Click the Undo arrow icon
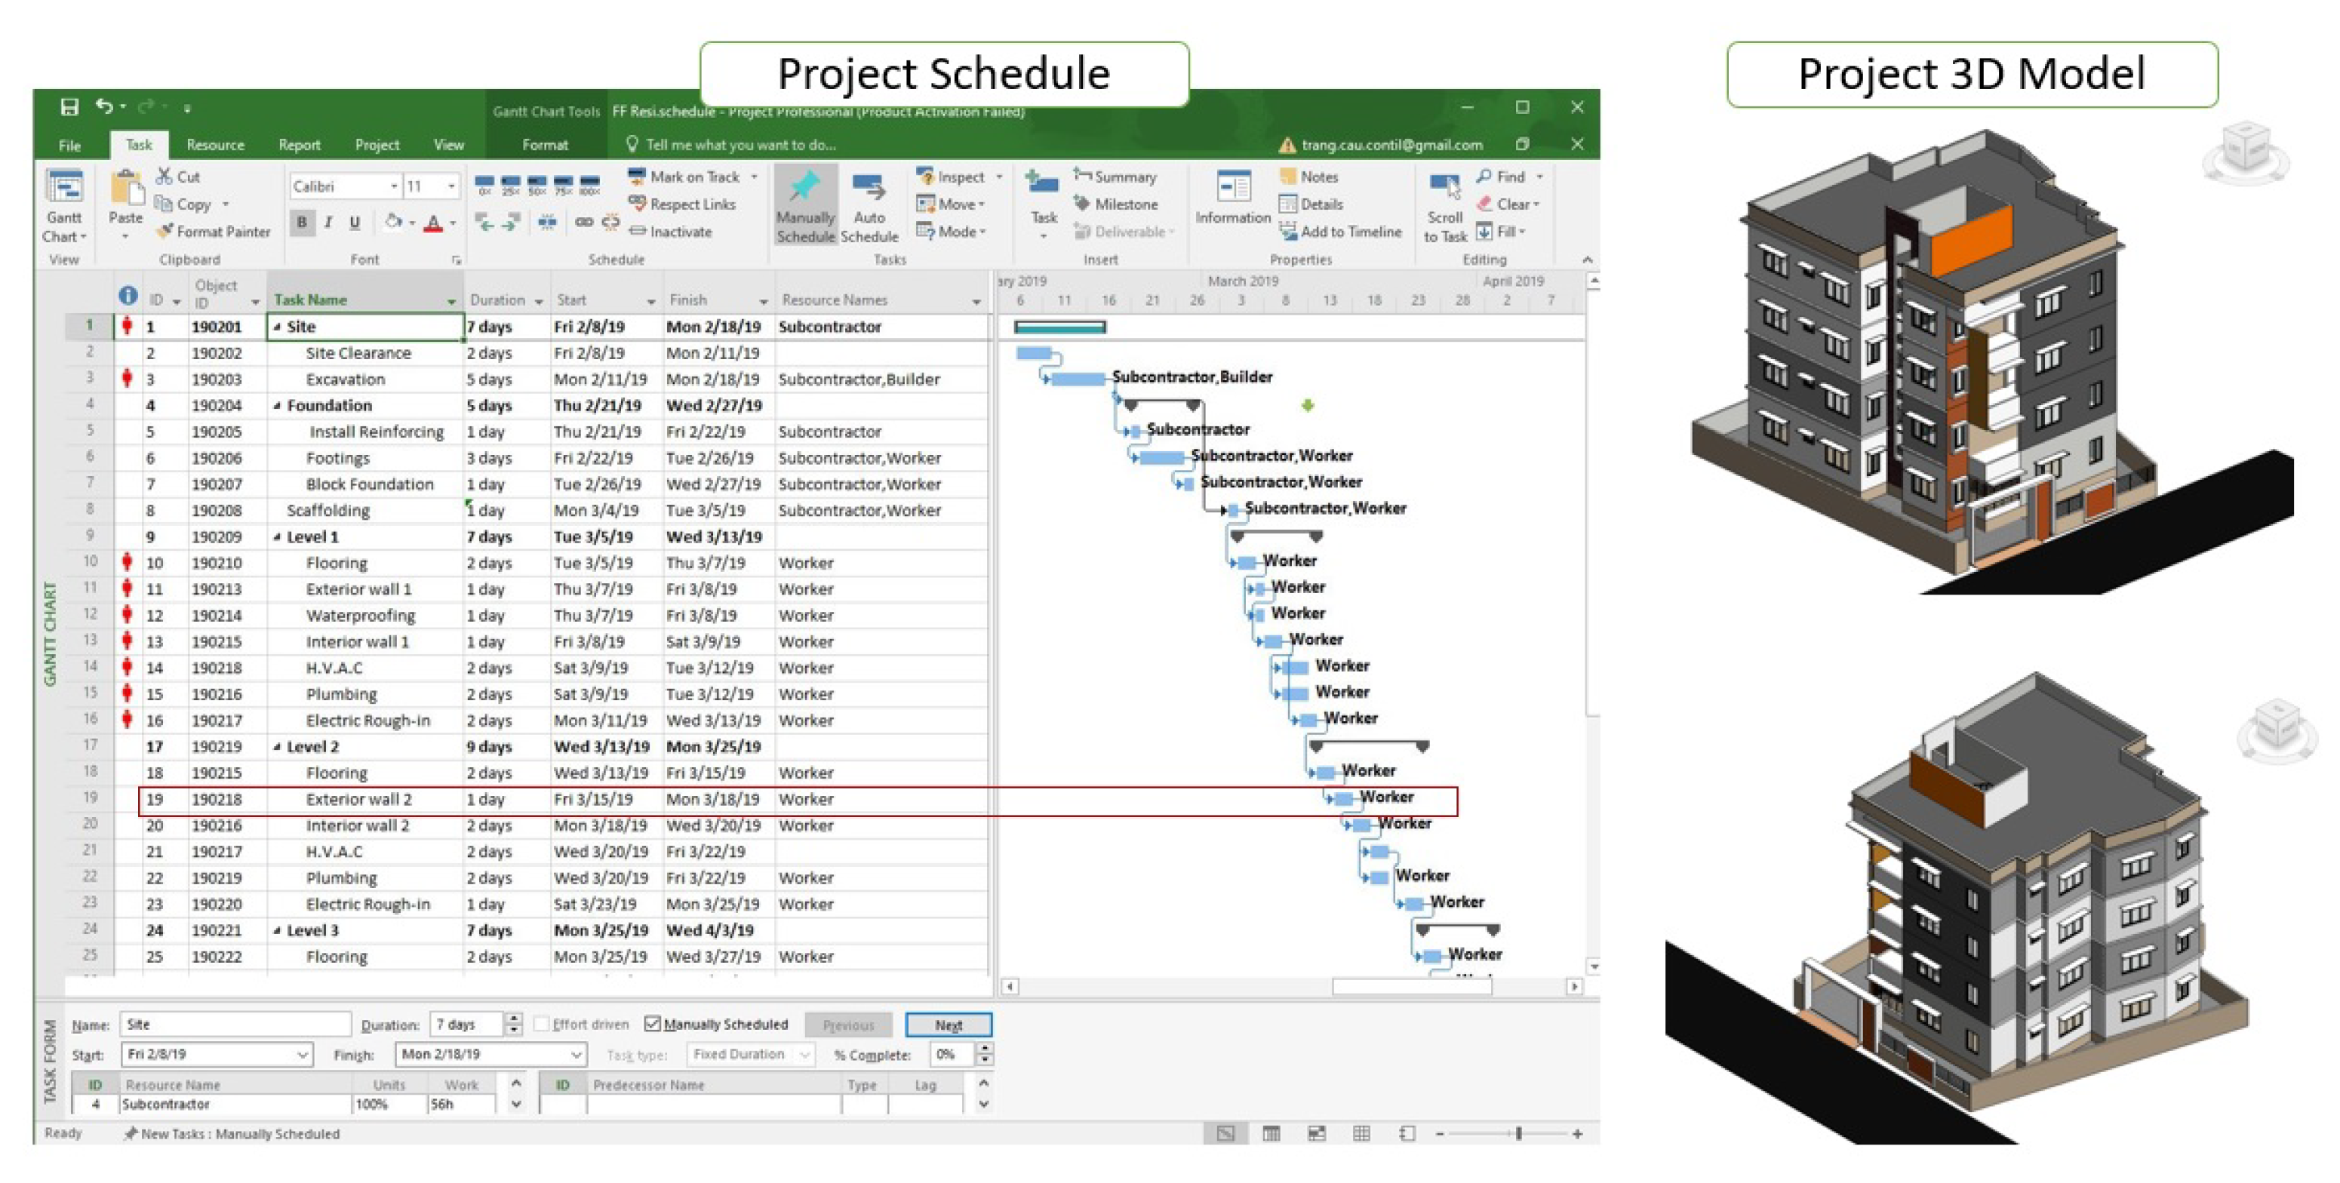The width and height of the screenshot is (2340, 1183). coord(104,107)
